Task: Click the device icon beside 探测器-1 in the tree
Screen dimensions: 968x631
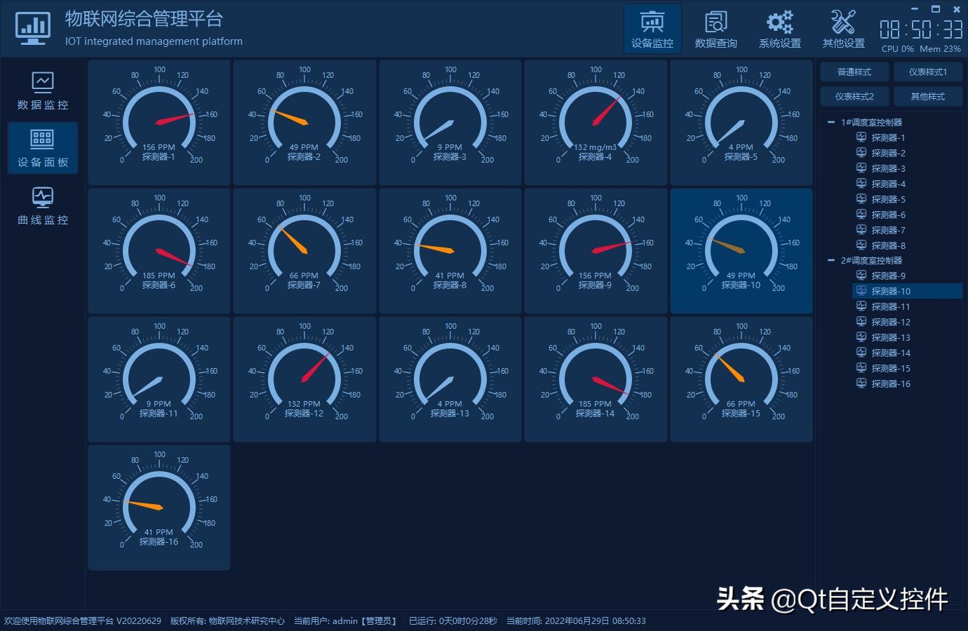Action: [x=861, y=137]
